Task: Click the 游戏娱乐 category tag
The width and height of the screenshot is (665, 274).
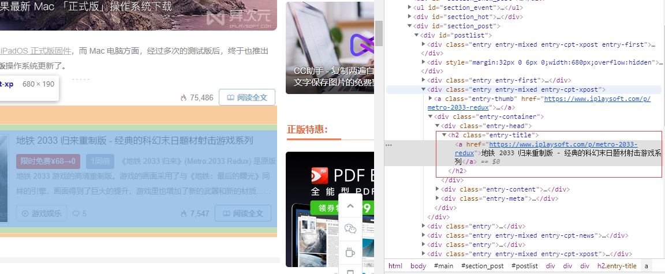Action: [x=42, y=213]
